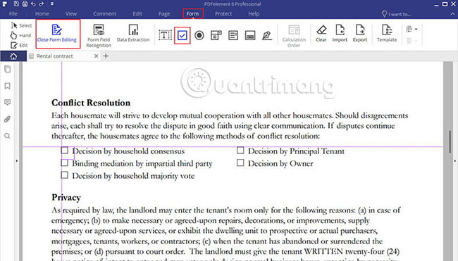This screenshot has height=261, width=458.
Task: Choose the Edit tool
Action: click(x=19, y=45)
